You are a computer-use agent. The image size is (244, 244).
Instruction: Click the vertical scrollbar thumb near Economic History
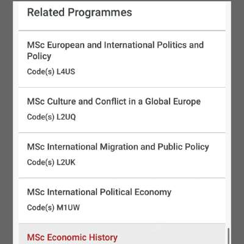click(x=228, y=236)
